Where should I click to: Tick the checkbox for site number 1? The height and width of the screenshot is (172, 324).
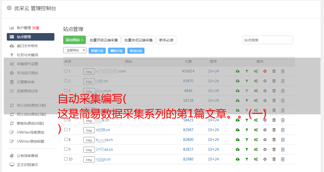(x=66, y=71)
